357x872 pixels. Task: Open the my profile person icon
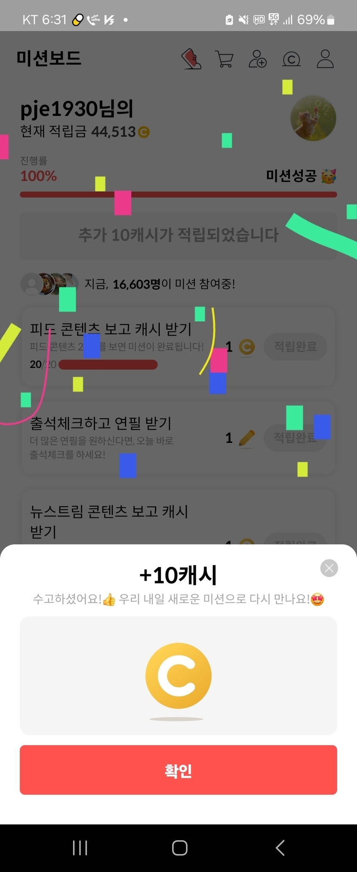pos(325,59)
